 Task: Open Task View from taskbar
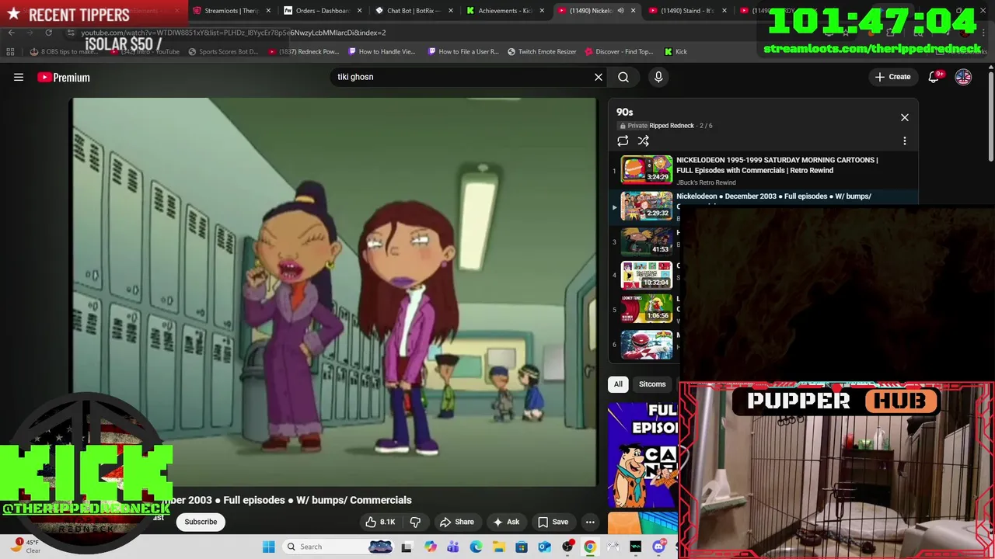(x=406, y=547)
